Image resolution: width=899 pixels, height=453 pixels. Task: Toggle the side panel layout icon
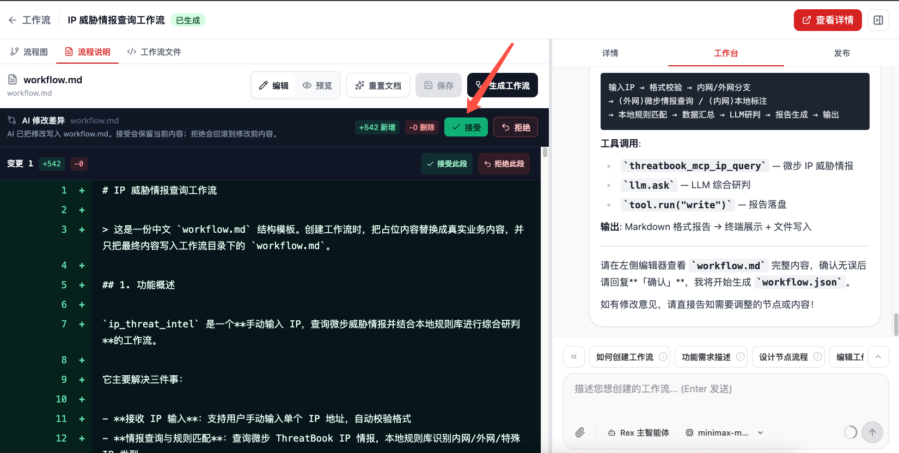[878, 20]
